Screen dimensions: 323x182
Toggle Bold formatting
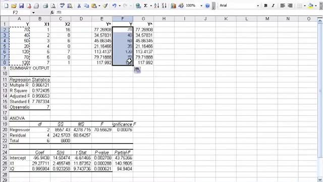tap(266, 6)
